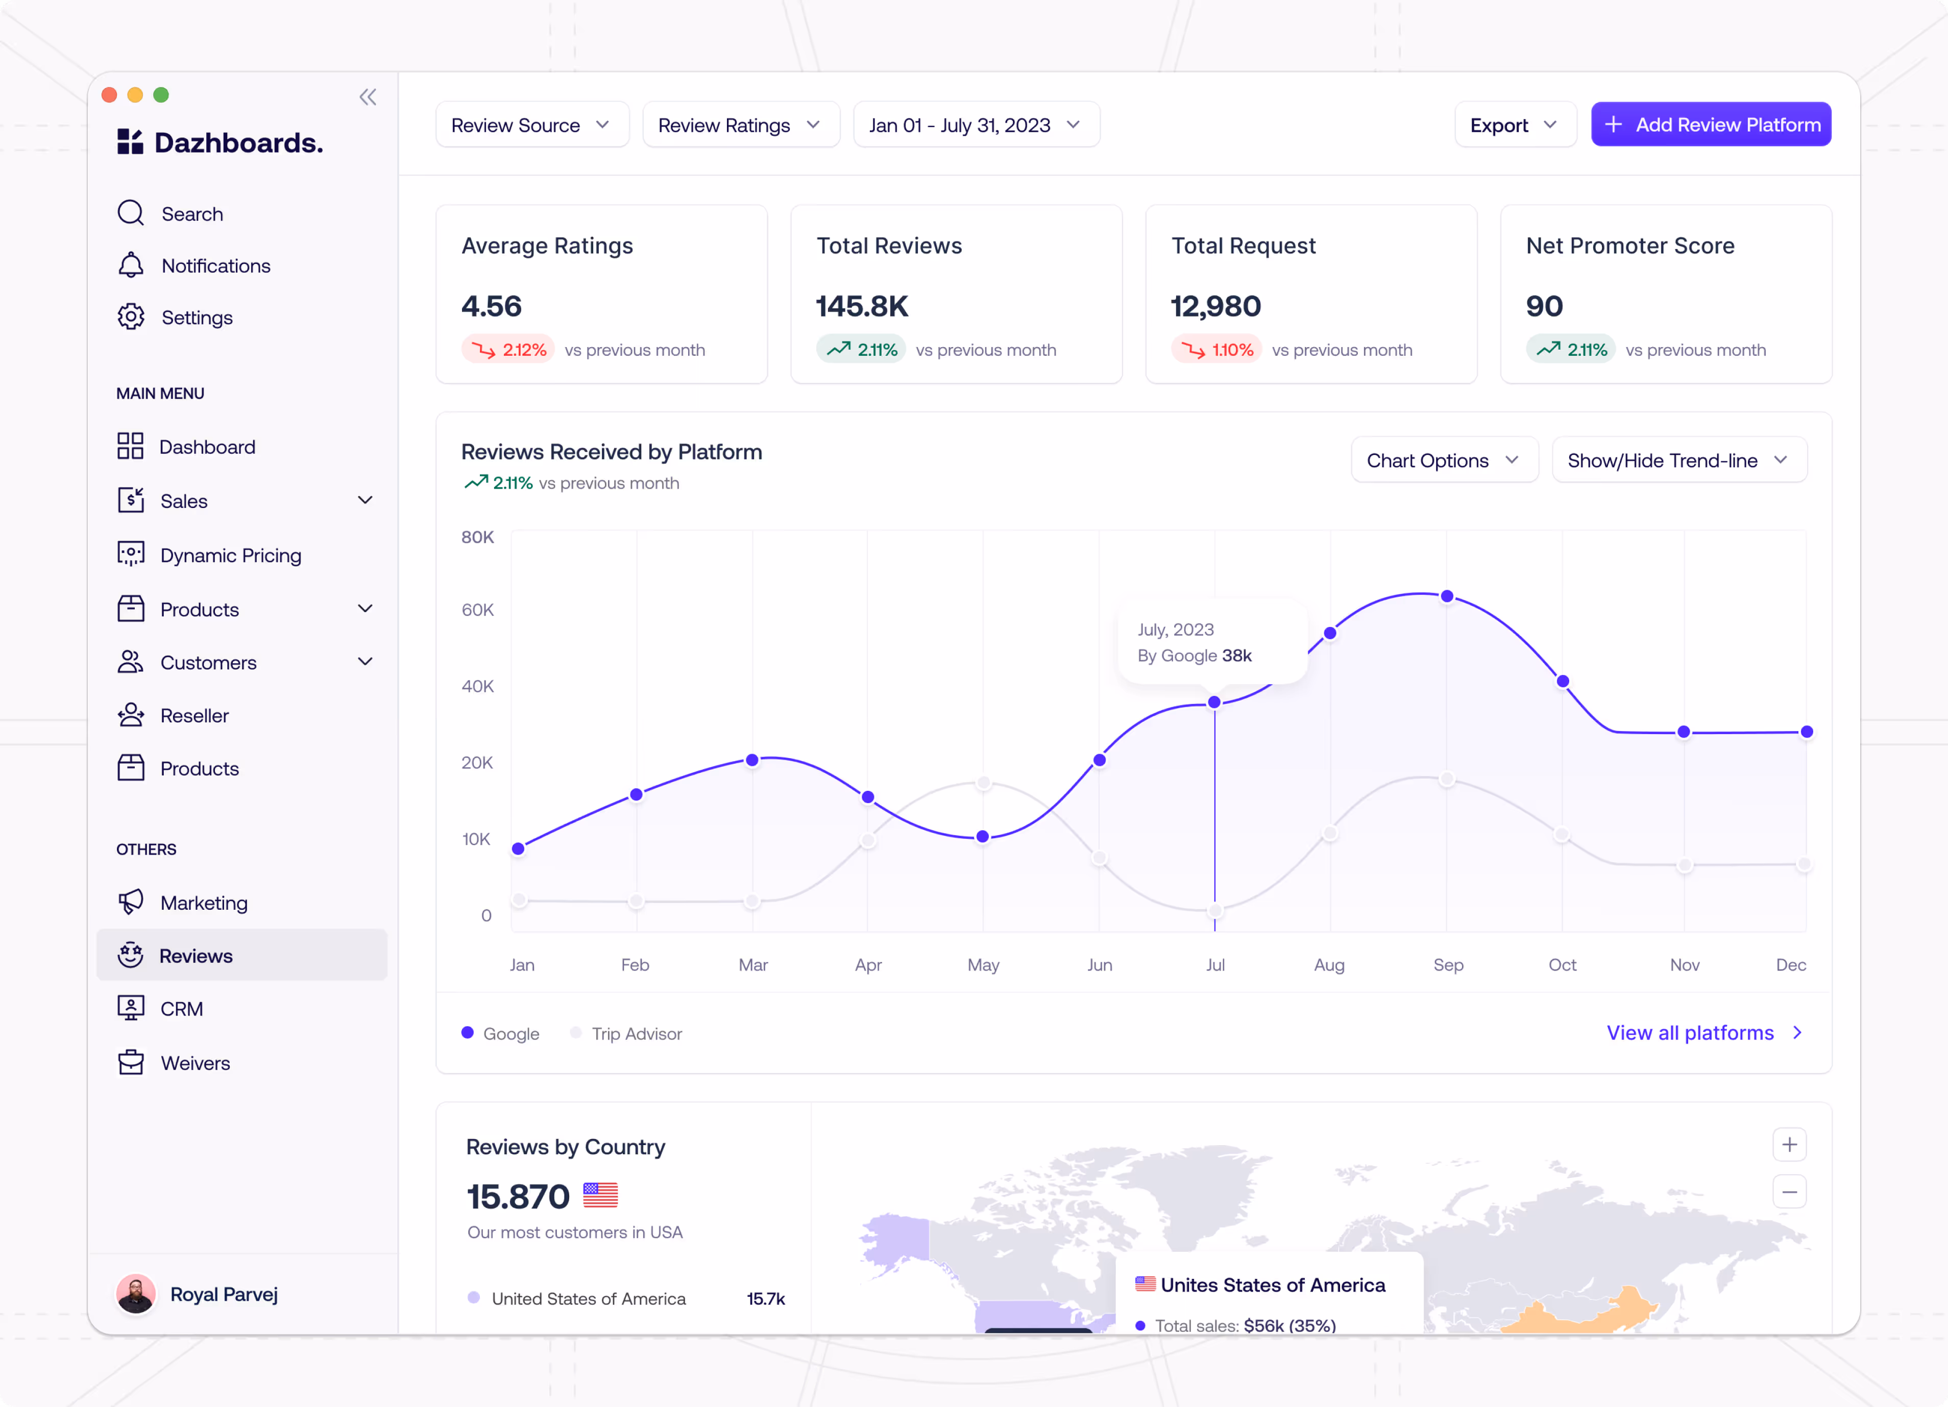
Task: Click the September data point on chart
Action: (x=1447, y=596)
